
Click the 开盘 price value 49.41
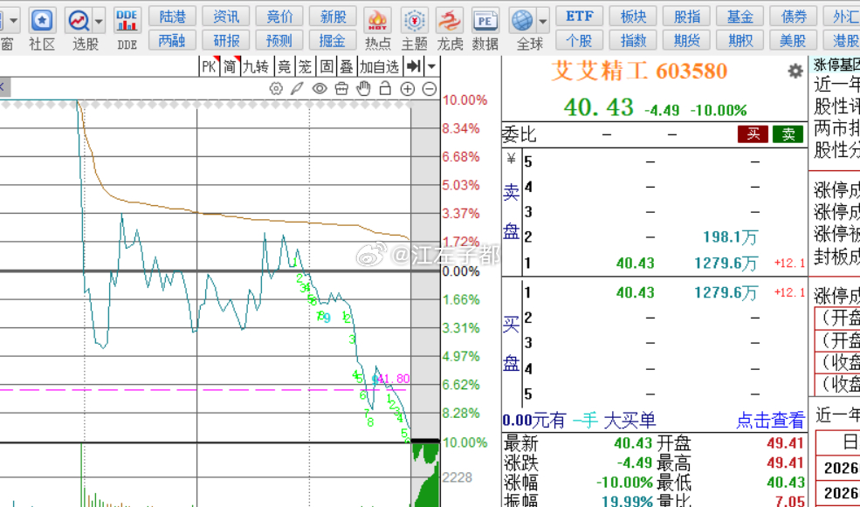tap(785, 443)
